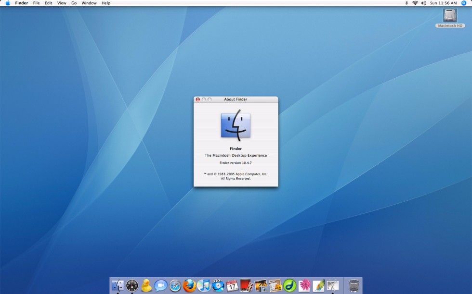Screen dimensions: 472x294
Task: Open the Trash in the Dock
Action: tap(354, 285)
